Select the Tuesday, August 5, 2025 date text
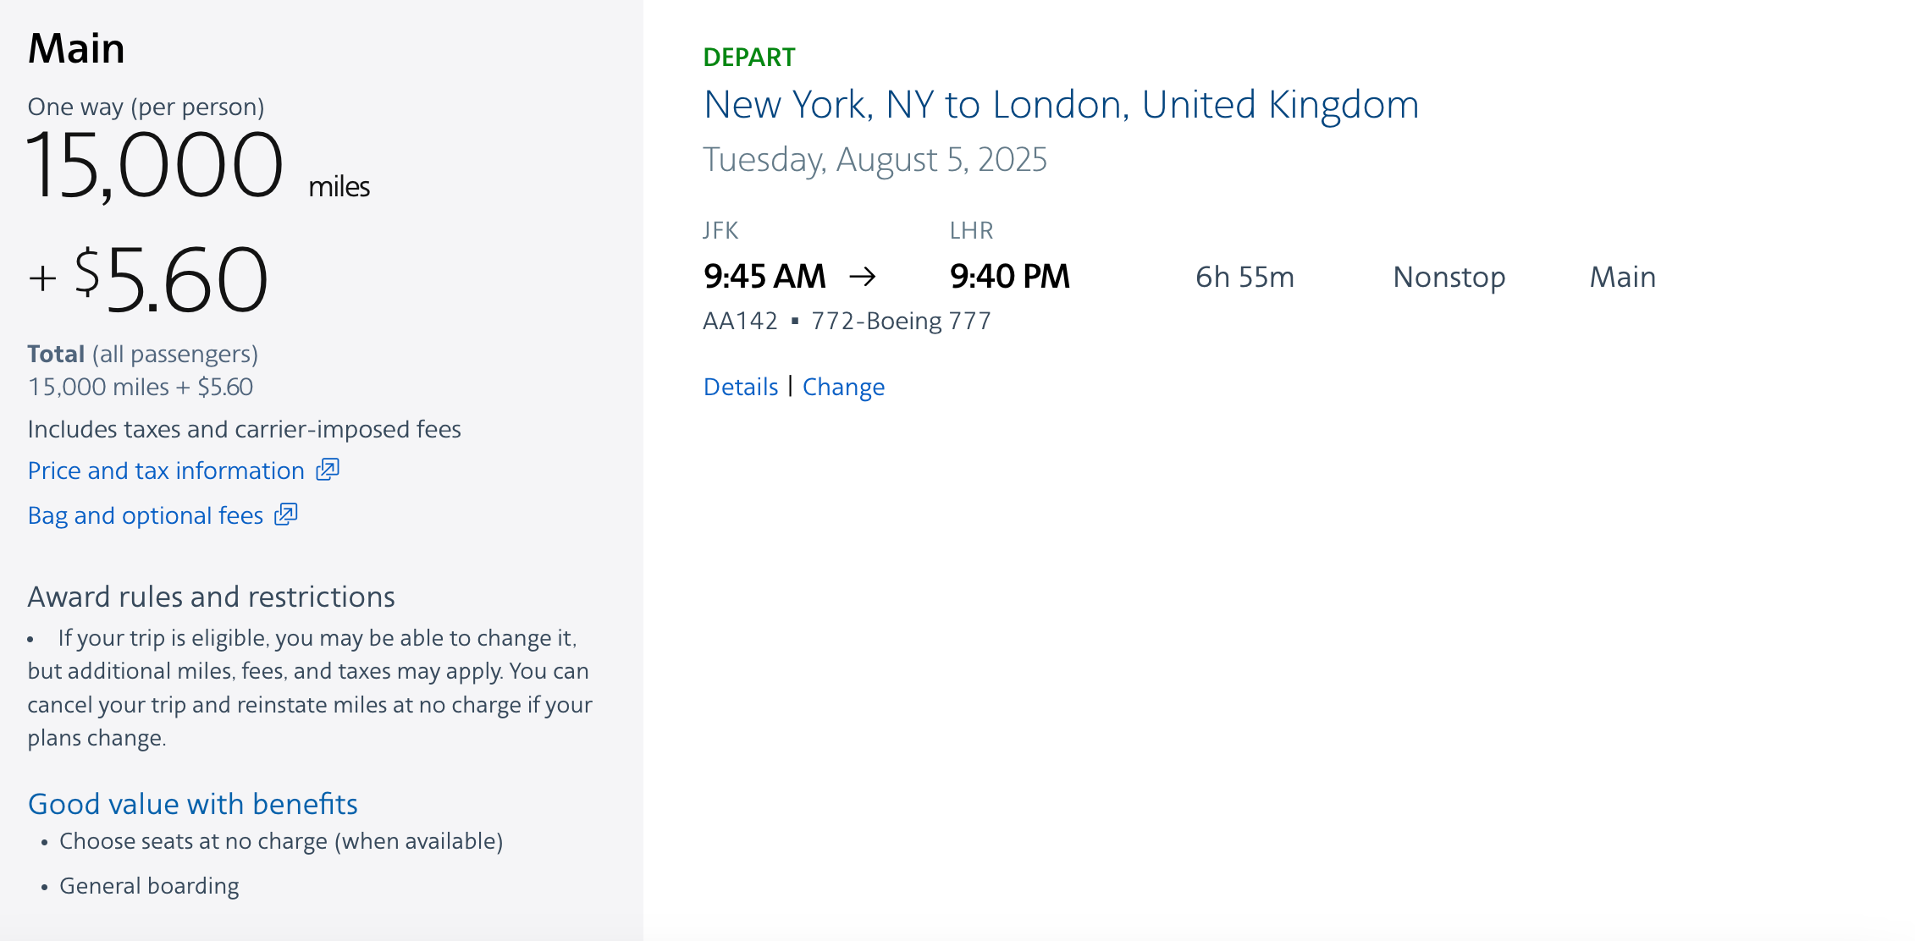The width and height of the screenshot is (1915, 941). point(875,159)
